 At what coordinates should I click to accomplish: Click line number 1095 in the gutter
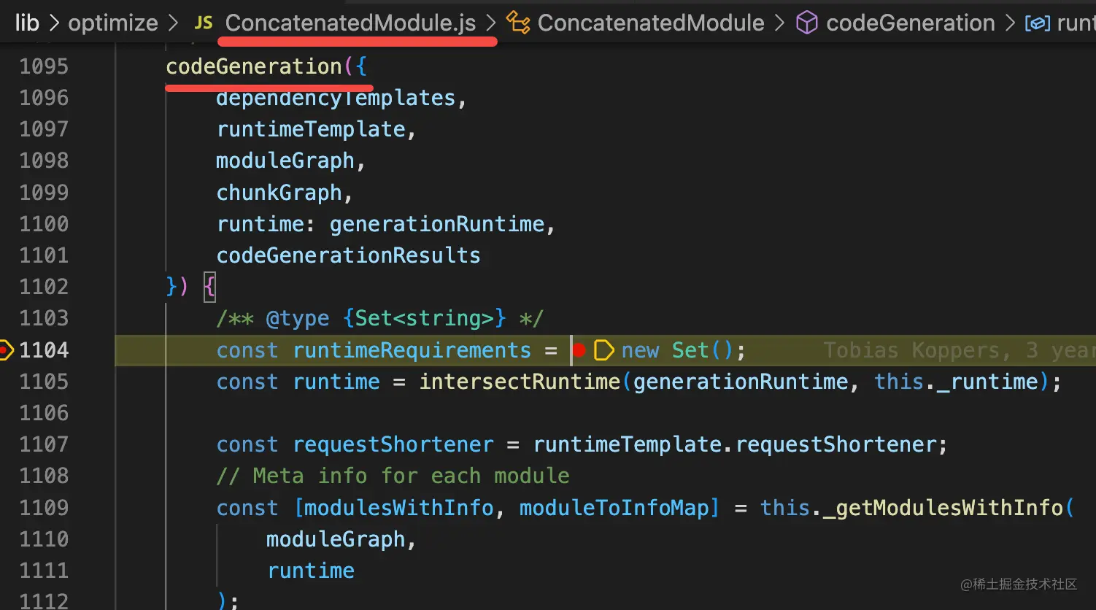[x=44, y=67]
